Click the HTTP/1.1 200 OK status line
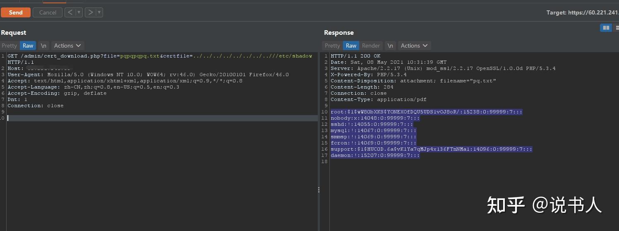 coord(355,56)
